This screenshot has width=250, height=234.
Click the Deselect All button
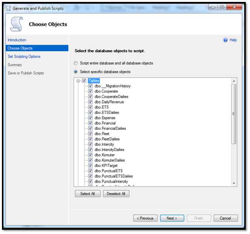click(x=116, y=193)
